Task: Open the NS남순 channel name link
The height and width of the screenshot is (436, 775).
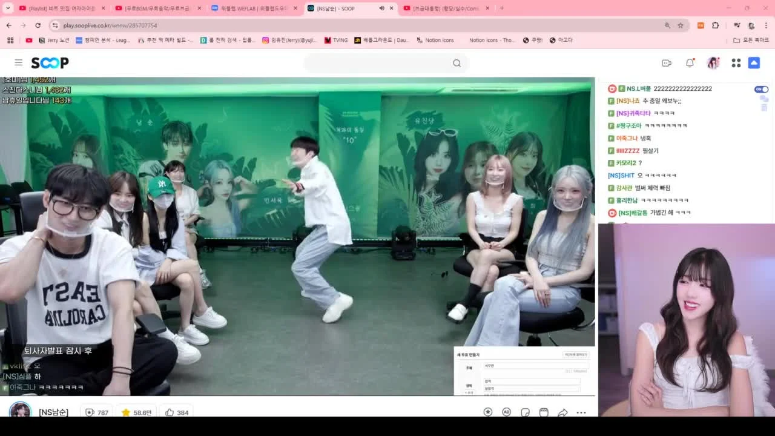Action: click(x=53, y=412)
